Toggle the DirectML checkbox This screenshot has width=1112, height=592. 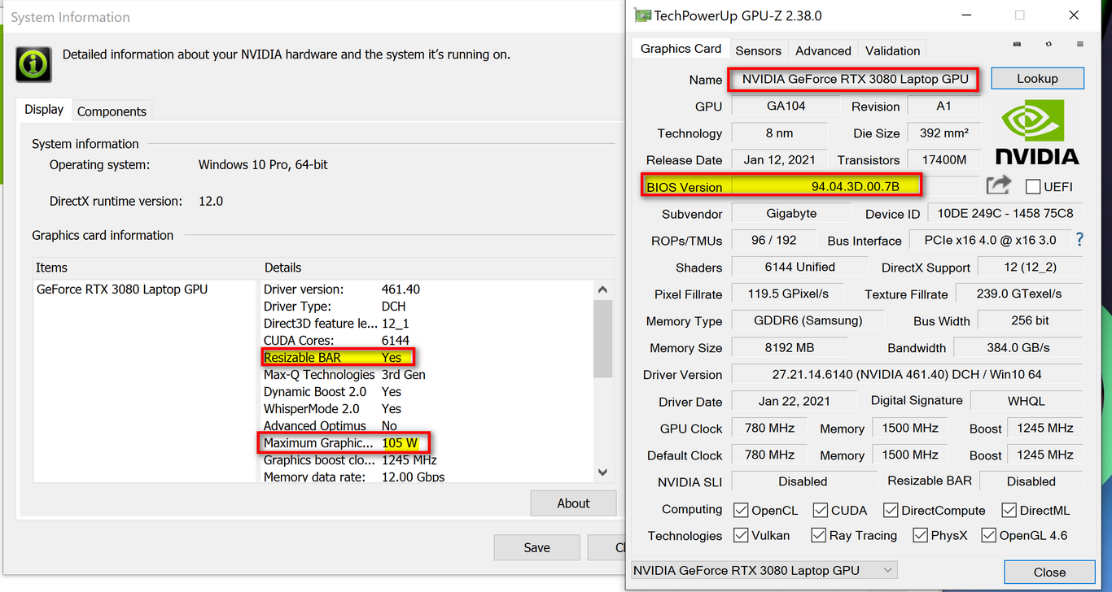point(1009,511)
